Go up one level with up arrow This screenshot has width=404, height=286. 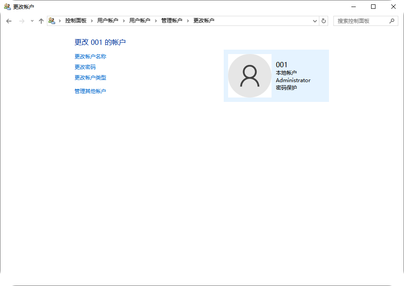pyautogui.click(x=41, y=21)
